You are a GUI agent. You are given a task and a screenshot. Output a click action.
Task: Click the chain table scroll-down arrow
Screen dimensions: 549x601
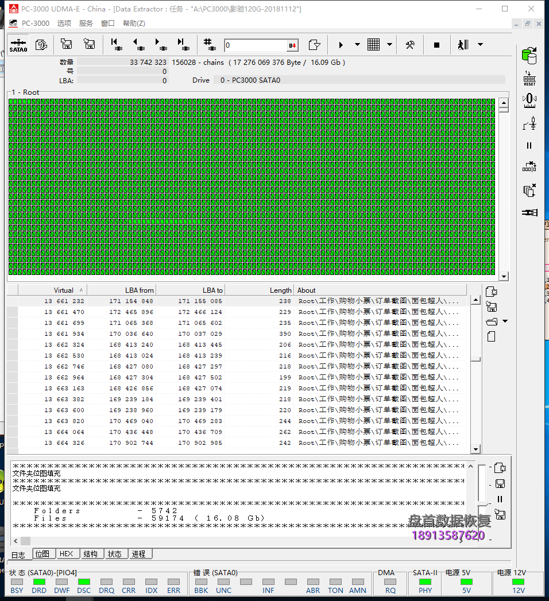[475, 449]
